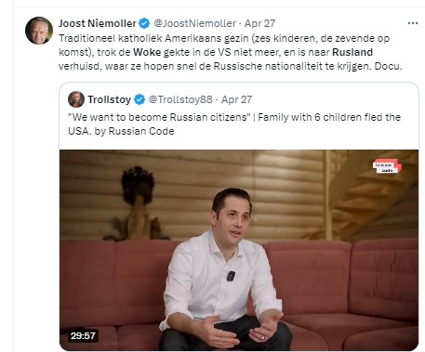Click the bold Rusland keyword in tweet
This screenshot has height=352, width=425.
[x=352, y=52]
